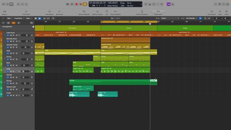The image size is (231, 130).
Task: Toggle the purple count-in 1234 button
Action: [x=169, y=4]
